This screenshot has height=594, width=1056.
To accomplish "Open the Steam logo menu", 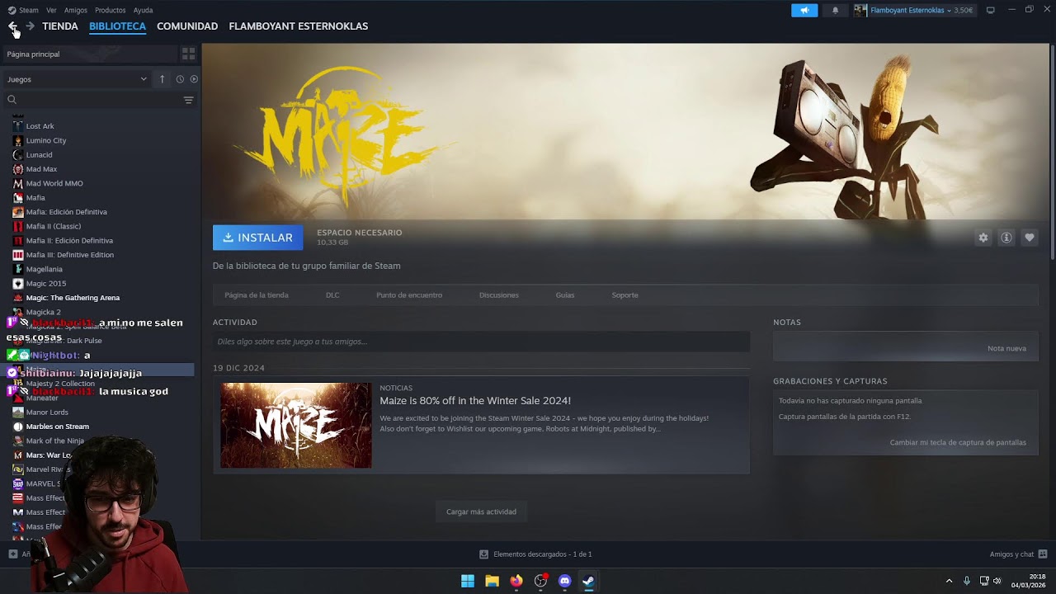I will click(23, 10).
